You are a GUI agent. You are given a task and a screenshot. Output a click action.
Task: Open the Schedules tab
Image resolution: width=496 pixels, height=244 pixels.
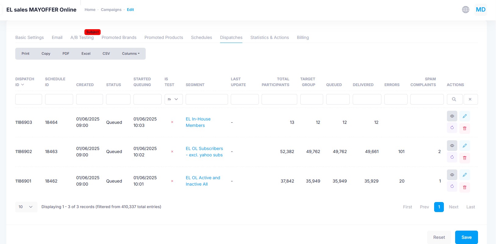202,37
